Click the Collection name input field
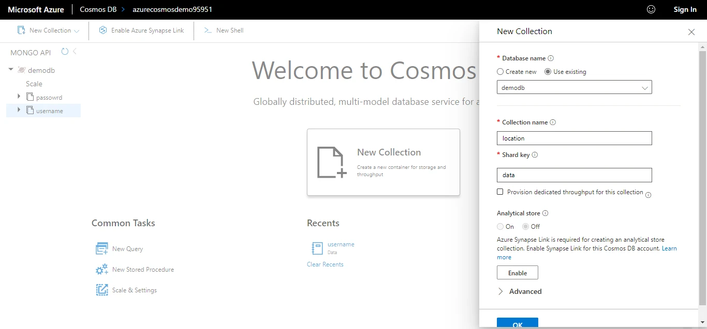 574,138
